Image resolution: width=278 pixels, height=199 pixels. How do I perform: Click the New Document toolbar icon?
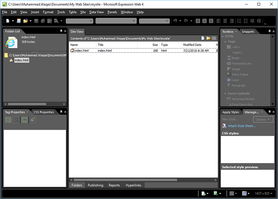7,21
